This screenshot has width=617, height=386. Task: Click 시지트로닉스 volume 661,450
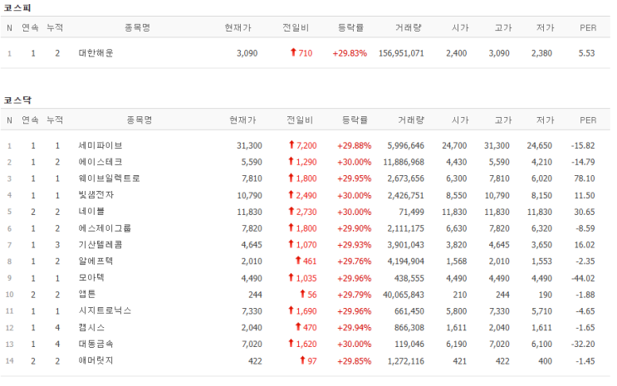point(409,311)
